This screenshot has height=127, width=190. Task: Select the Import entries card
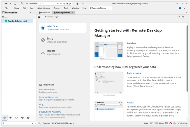coord(63,52)
